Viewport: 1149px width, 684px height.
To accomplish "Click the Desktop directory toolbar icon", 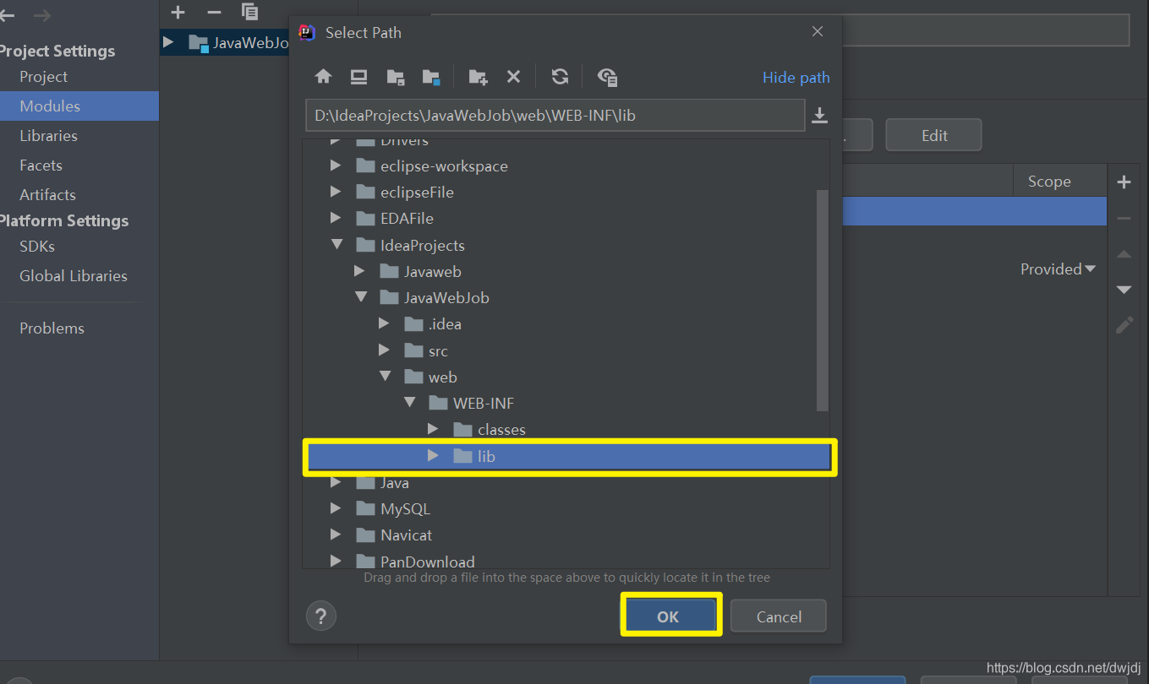I will point(358,77).
